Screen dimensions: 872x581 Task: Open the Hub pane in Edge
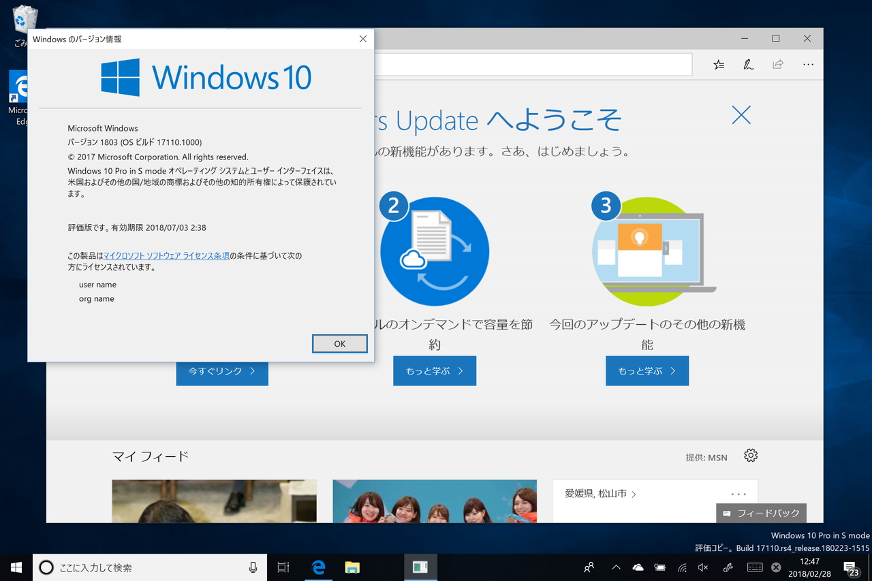pyautogui.click(x=718, y=64)
